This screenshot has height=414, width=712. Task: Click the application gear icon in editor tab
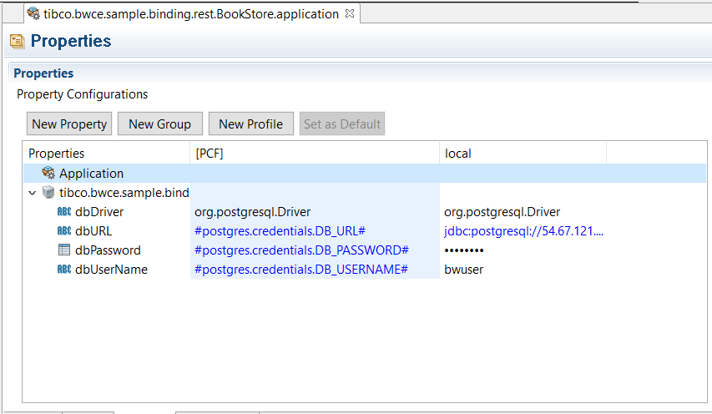tap(33, 13)
